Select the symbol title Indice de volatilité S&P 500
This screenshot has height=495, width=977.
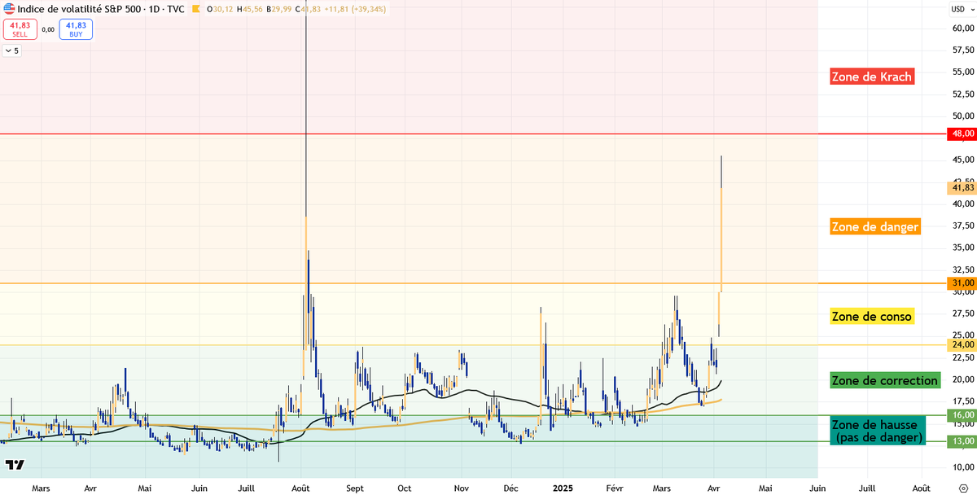click(80, 9)
